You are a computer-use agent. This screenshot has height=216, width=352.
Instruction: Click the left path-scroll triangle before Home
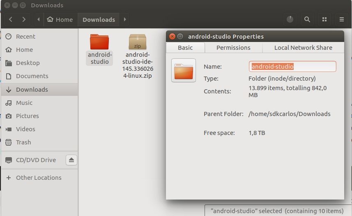tap(38, 20)
